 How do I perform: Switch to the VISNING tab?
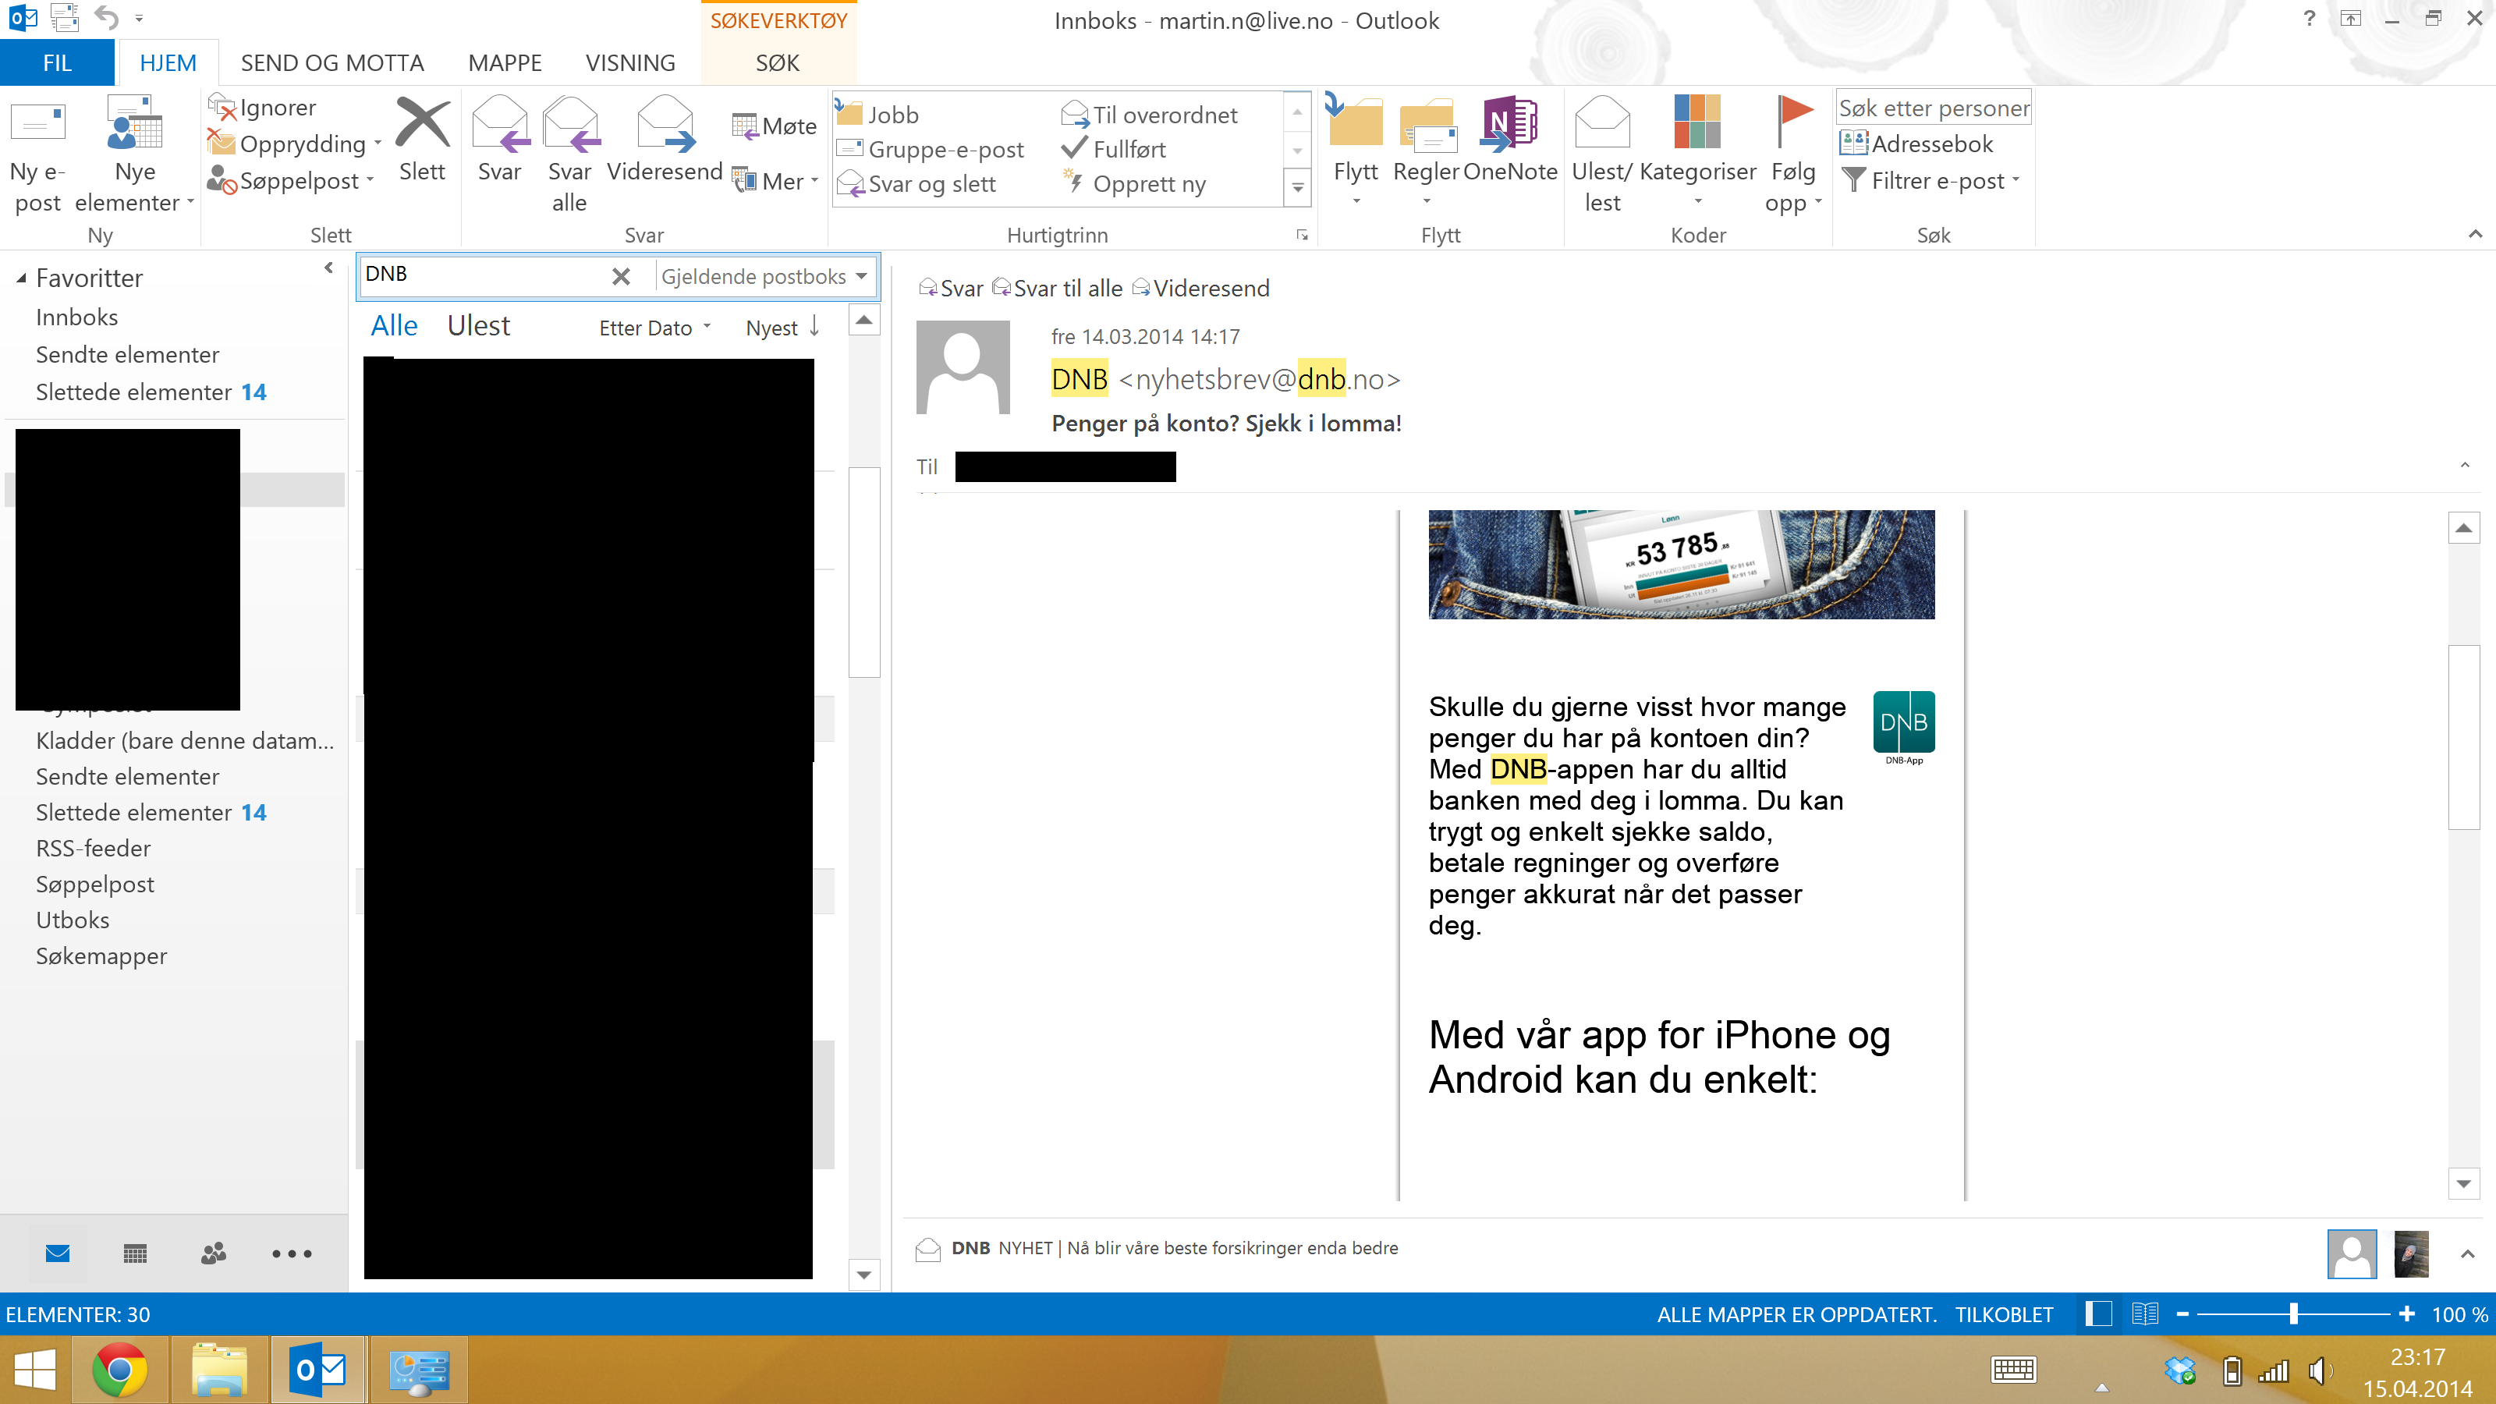[x=629, y=63]
